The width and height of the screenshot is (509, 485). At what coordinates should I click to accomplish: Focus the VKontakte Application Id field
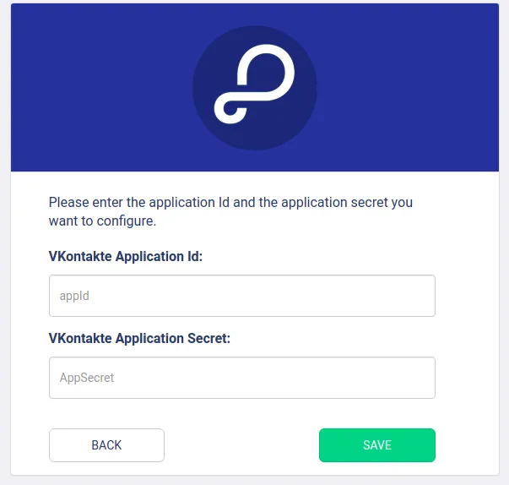pyautogui.click(x=242, y=296)
